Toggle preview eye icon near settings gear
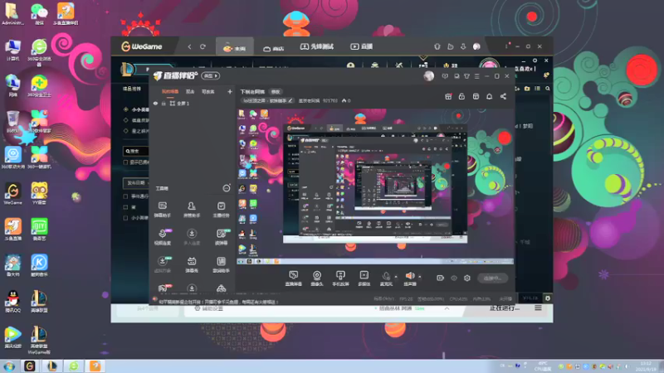664x373 pixels. pos(454,279)
